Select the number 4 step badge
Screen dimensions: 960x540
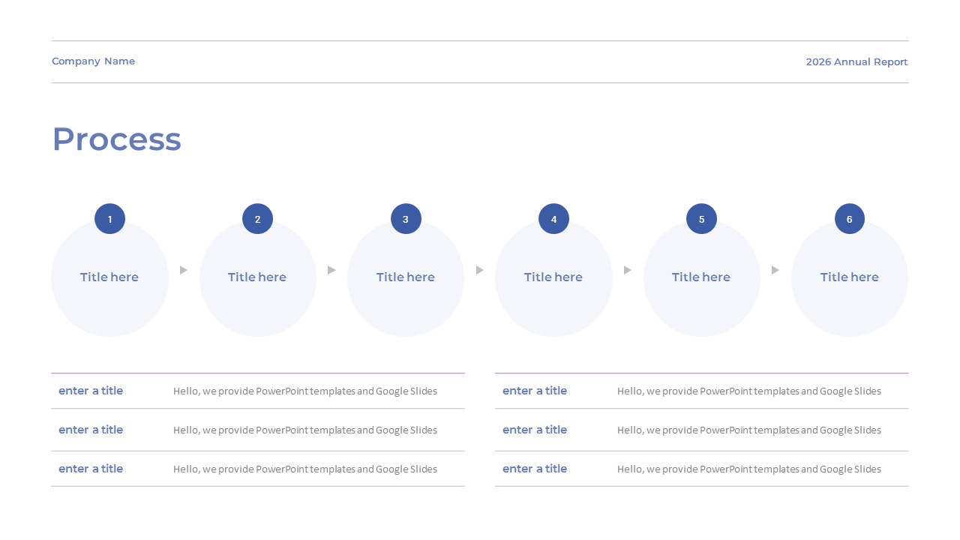pyautogui.click(x=553, y=219)
